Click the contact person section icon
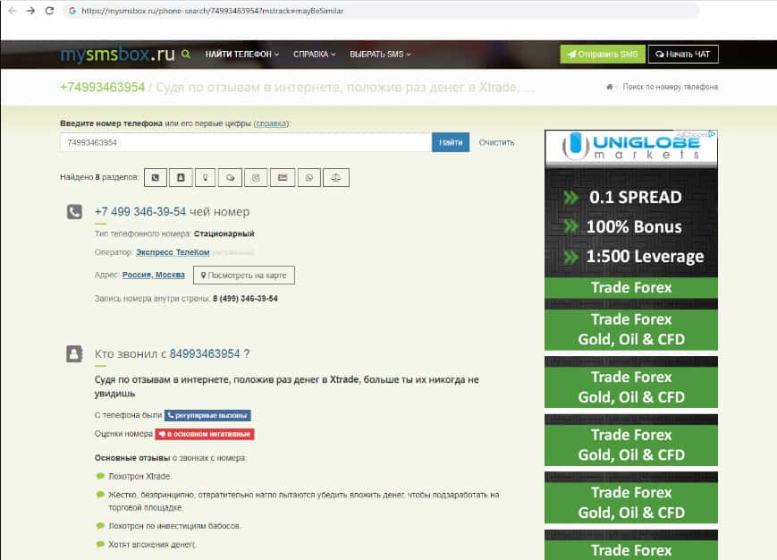This screenshot has width=777, height=560. pos(74,354)
